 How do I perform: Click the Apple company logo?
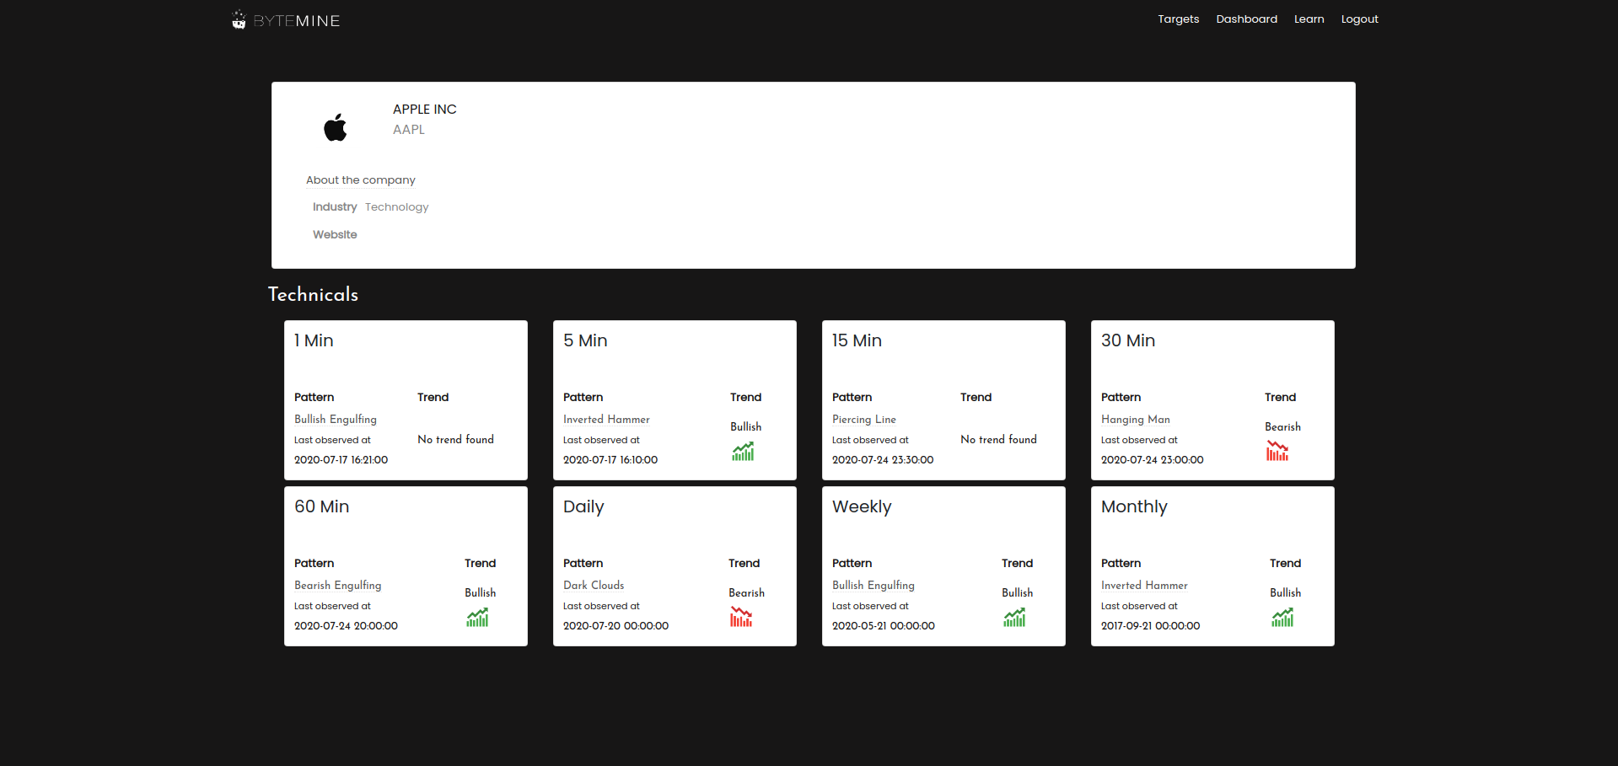coord(336,127)
